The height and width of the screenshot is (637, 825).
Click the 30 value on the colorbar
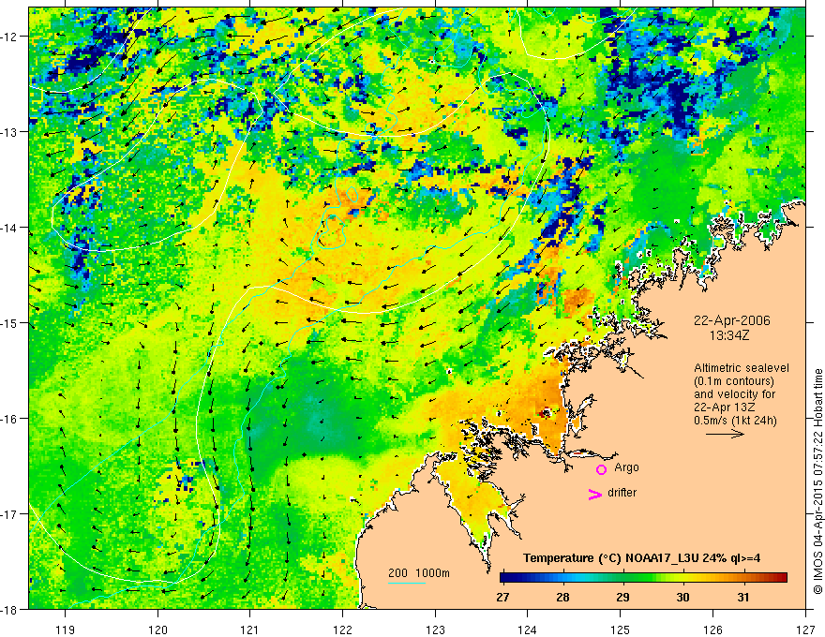pos(682,597)
